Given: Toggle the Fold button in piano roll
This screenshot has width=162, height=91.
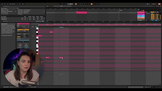Looking at the screenshot, I should (33, 27).
